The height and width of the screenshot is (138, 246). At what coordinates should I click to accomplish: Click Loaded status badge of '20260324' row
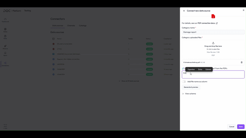click(x=149, y=74)
